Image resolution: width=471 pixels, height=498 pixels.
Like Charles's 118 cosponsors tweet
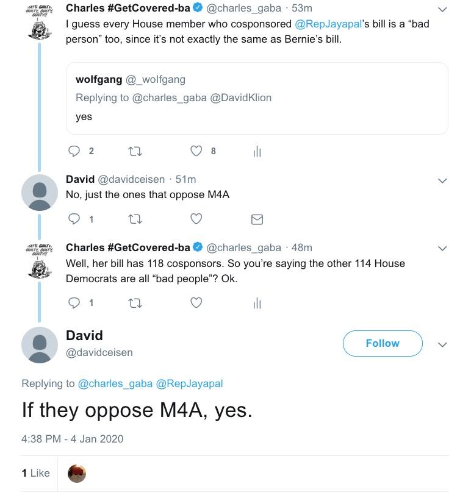(x=196, y=302)
